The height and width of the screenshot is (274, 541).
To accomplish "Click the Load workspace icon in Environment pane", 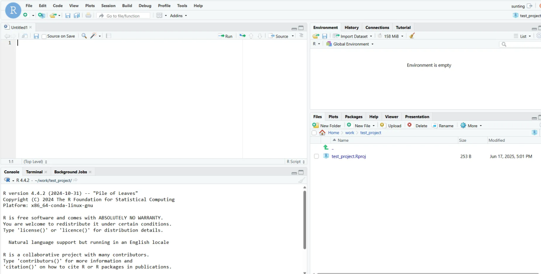I will click(316, 36).
